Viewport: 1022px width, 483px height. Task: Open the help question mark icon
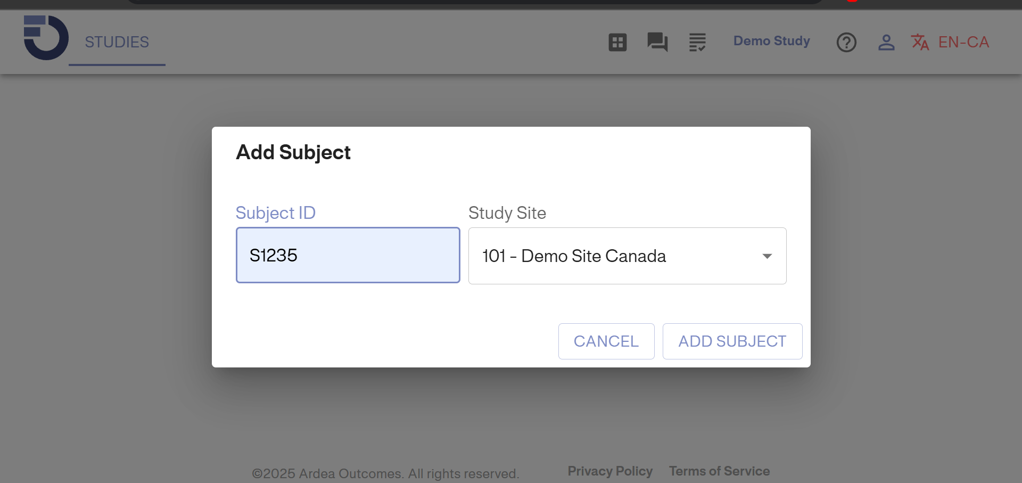(846, 42)
